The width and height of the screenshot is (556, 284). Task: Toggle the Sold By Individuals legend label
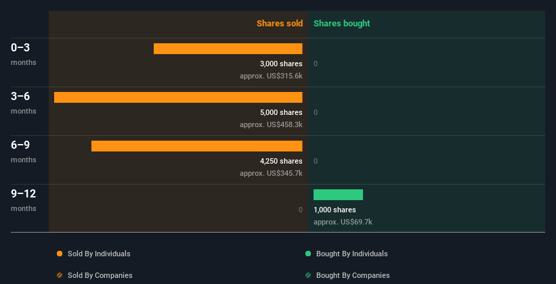click(x=99, y=254)
